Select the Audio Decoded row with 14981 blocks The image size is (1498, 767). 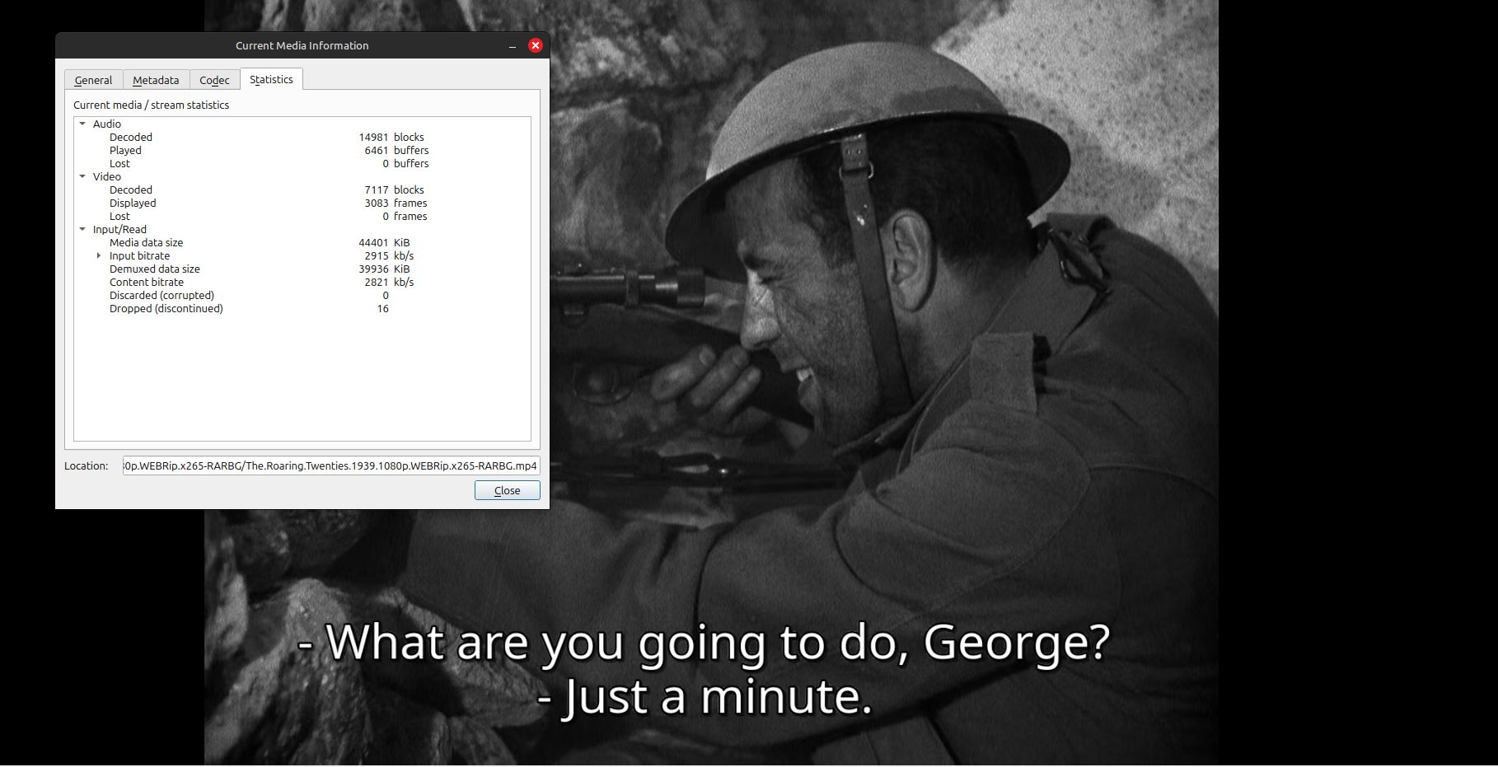[302, 137]
